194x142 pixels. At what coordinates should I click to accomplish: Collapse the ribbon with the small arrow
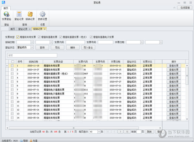click(x=174, y=8)
